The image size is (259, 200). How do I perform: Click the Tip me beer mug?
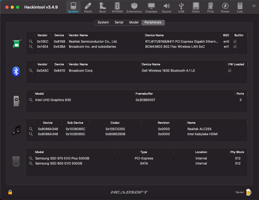248,192
